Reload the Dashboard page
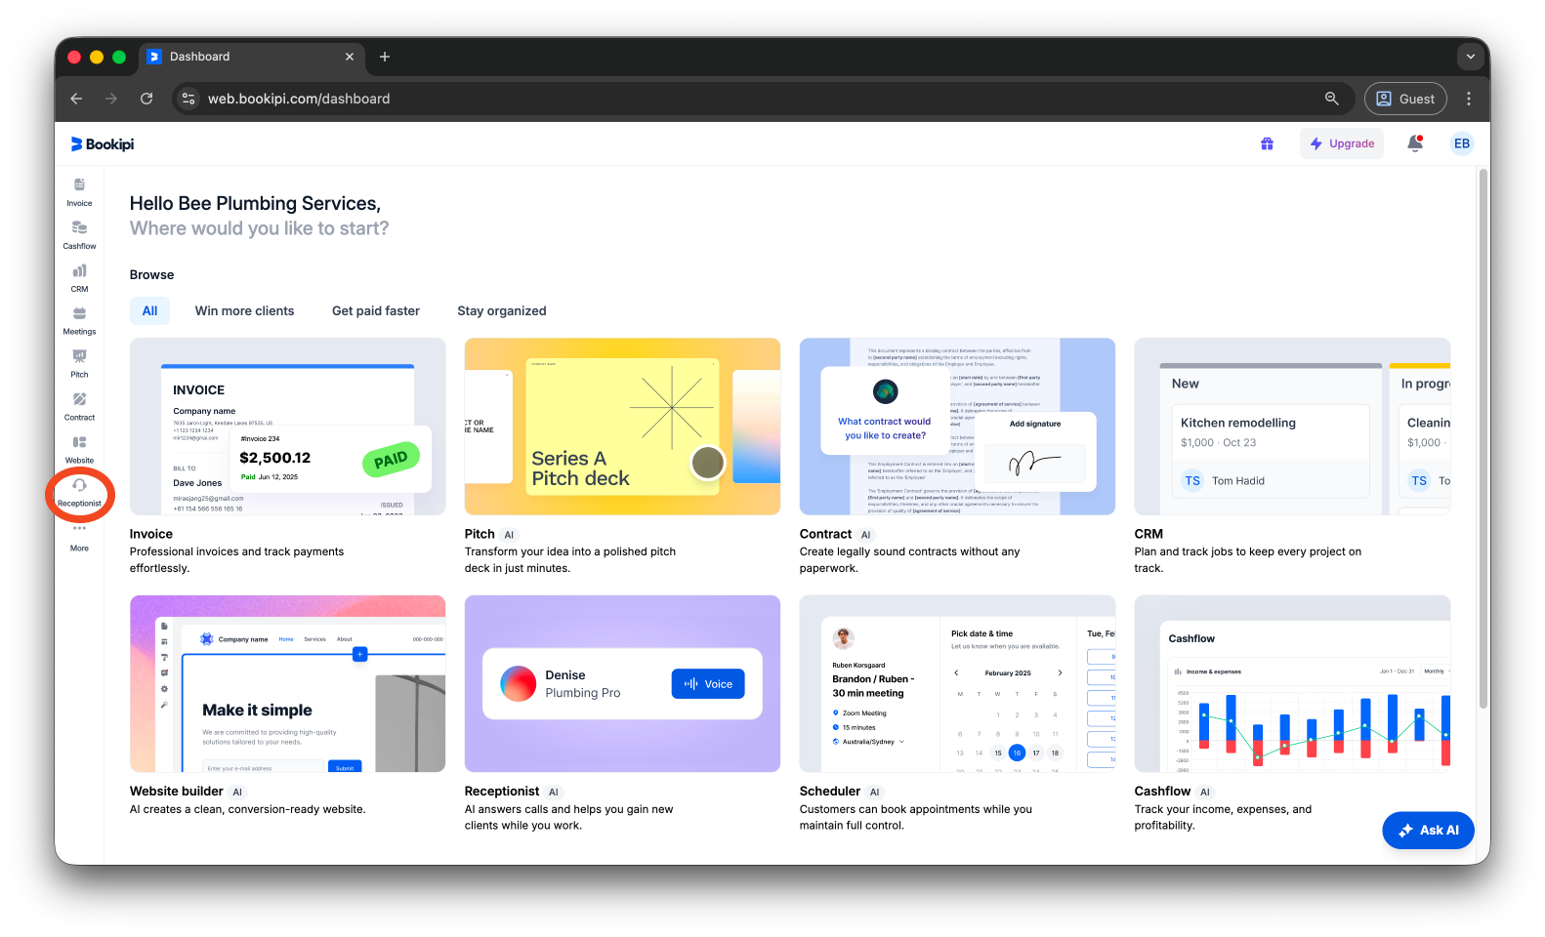This screenshot has height=937, width=1545. (146, 99)
